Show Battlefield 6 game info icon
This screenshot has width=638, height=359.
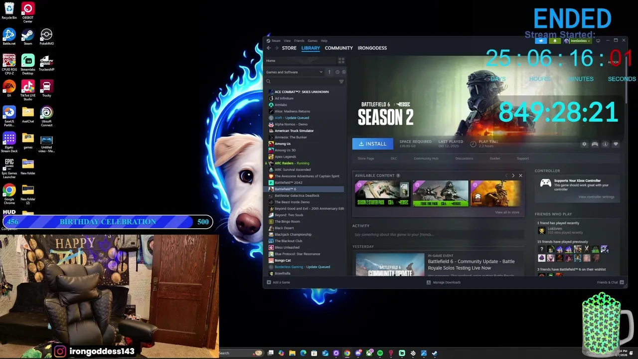[x=605, y=144]
